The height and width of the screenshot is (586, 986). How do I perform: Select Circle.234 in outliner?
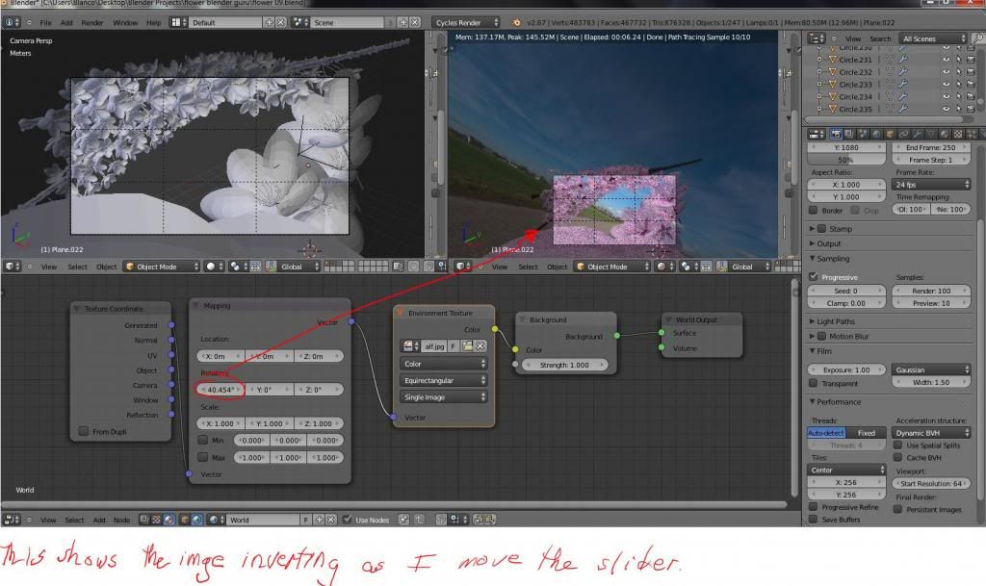click(x=855, y=97)
